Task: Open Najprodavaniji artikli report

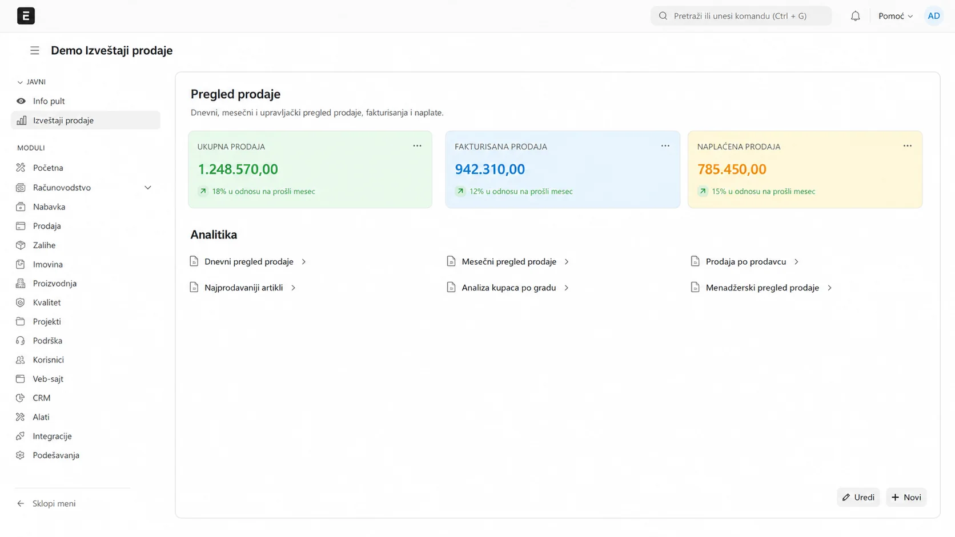Action: pyautogui.click(x=244, y=288)
